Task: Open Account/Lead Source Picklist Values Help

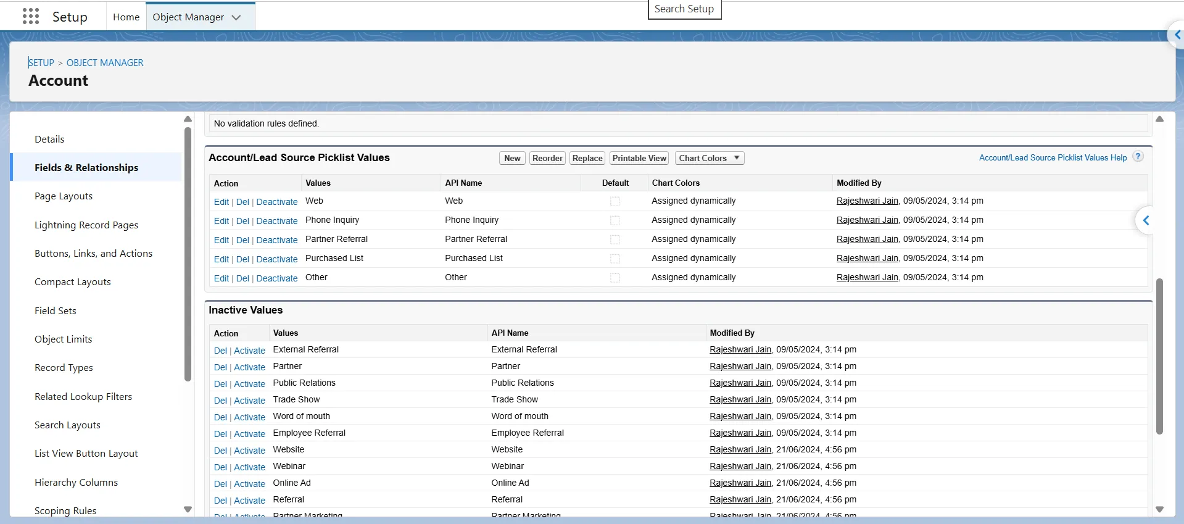Action: 1053,157
